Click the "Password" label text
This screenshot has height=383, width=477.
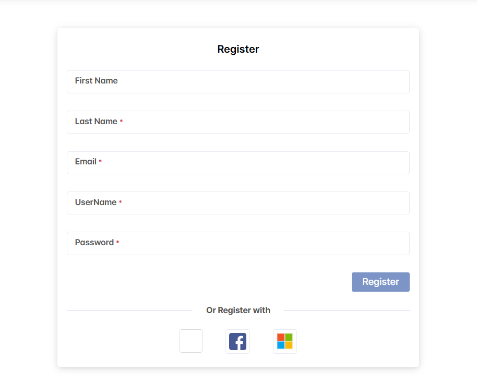(94, 243)
